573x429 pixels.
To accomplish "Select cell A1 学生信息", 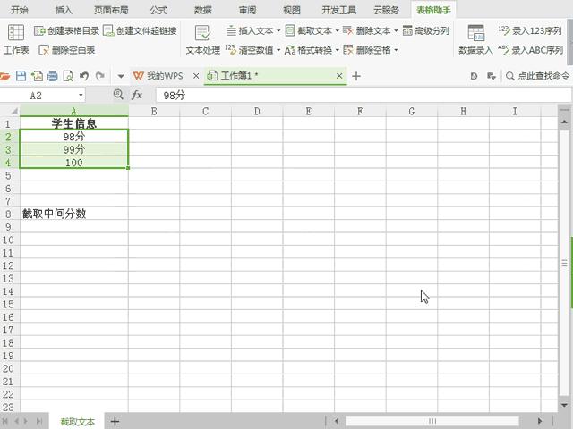I will tap(74, 123).
